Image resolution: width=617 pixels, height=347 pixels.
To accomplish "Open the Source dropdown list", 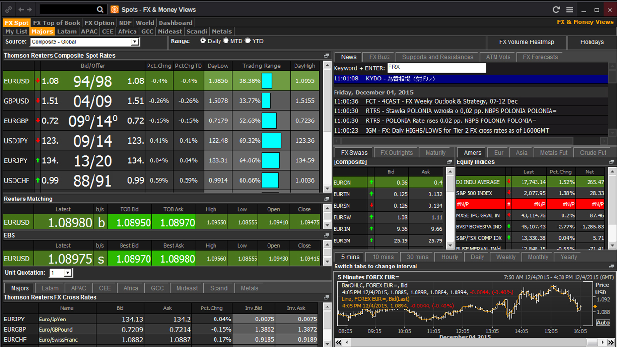I will [x=135, y=42].
